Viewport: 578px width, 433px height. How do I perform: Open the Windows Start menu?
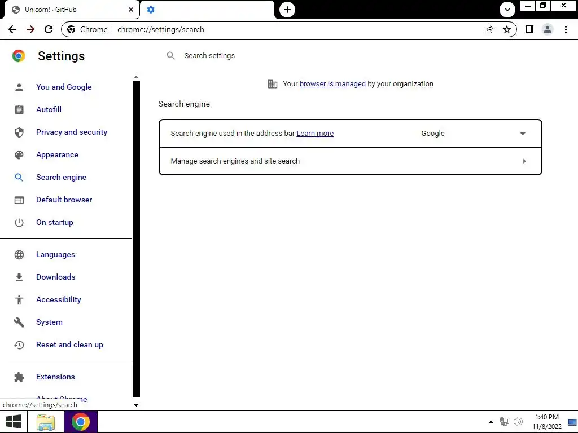[14, 422]
